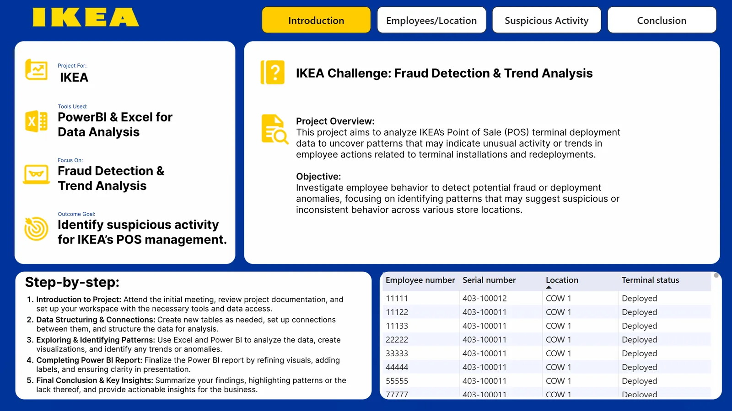
Task: Click the Excel tools icon
Action: click(36, 121)
